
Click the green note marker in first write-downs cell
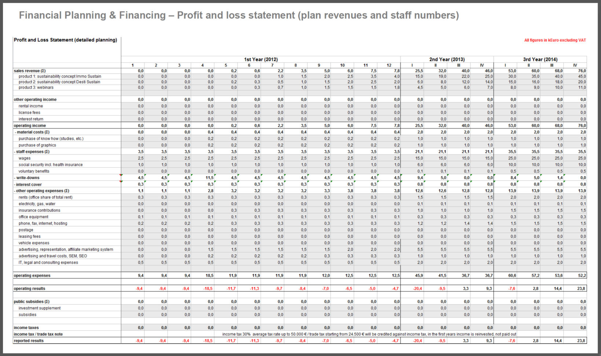pyautogui.click(x=145, y=175)
